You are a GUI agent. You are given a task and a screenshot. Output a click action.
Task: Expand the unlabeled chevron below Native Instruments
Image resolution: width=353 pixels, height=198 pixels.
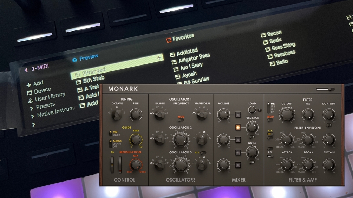[34, 124]
